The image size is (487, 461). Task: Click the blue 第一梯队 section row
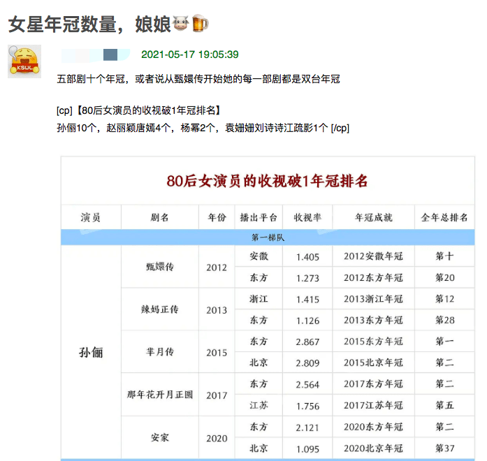(x=268, y=237)
